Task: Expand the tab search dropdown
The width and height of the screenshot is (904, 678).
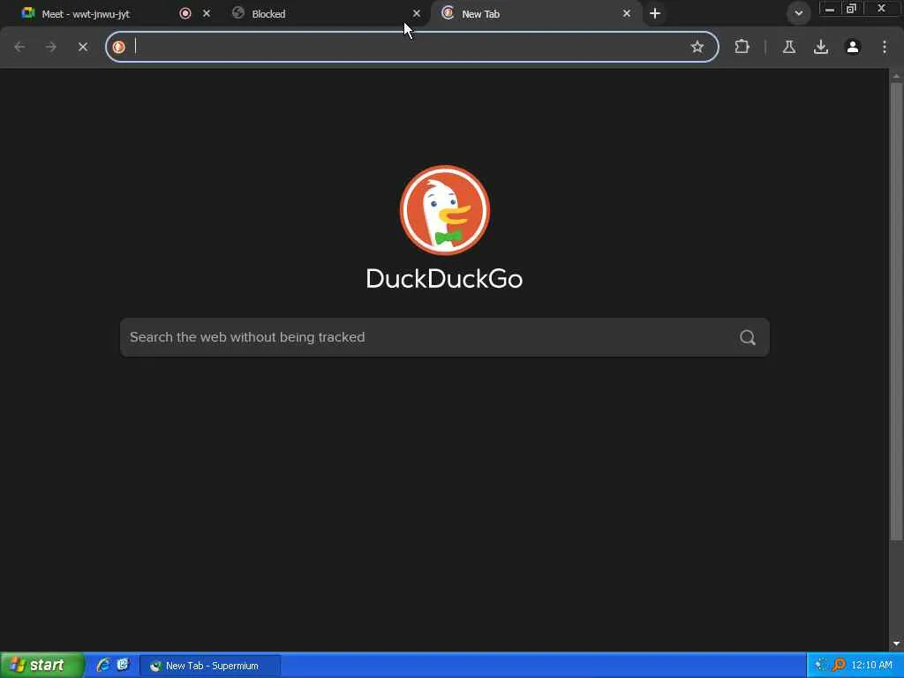Action: pos(798,13)
